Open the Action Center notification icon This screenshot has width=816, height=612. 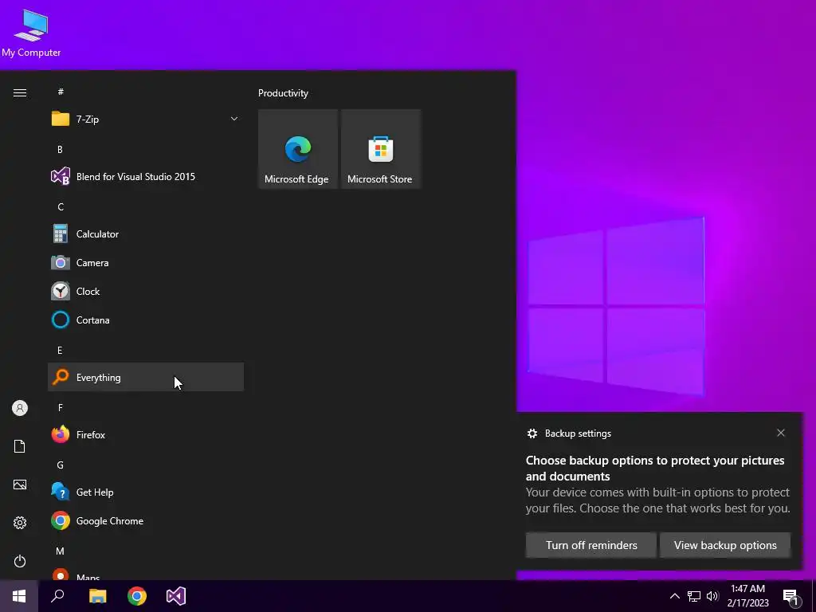[790, 597]
